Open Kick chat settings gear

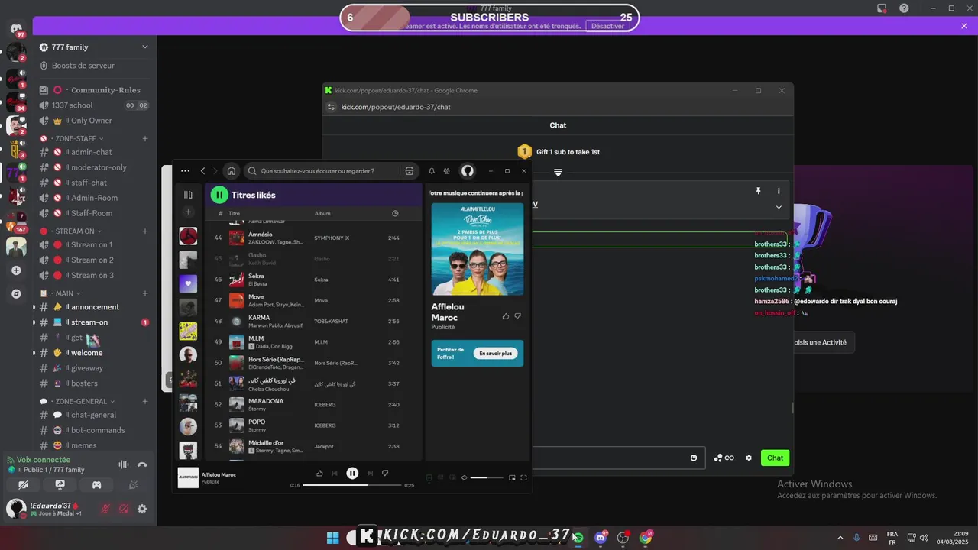(x=749, y=458)
